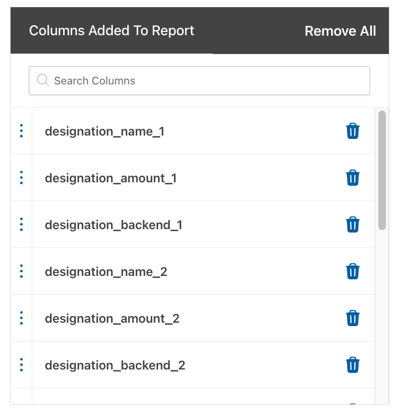This screenshot has height=411, width=399.
Task: Click the search magnifier icon
Action: click(43, 80)
